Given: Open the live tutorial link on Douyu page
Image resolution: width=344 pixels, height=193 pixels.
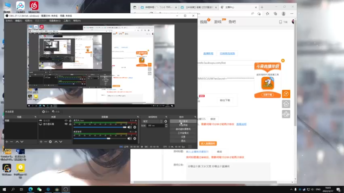Looking at the screenshot, I should click(208, 53).
